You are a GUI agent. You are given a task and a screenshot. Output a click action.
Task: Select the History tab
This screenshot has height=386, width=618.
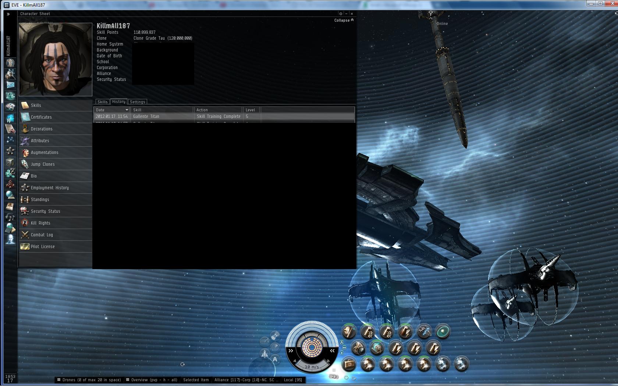point(119,101)
